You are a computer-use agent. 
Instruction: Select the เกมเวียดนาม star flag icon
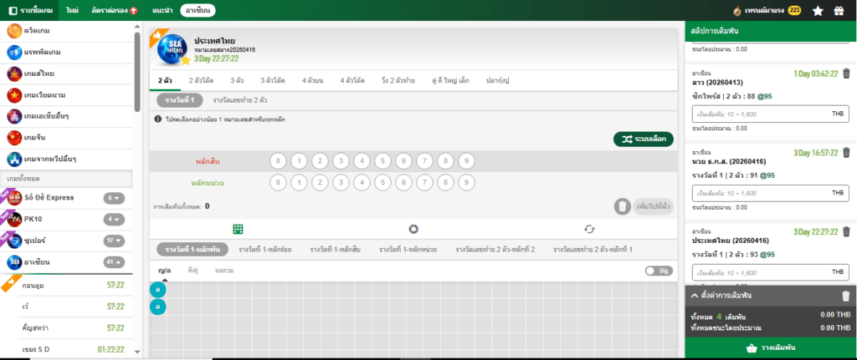(14, 95)
